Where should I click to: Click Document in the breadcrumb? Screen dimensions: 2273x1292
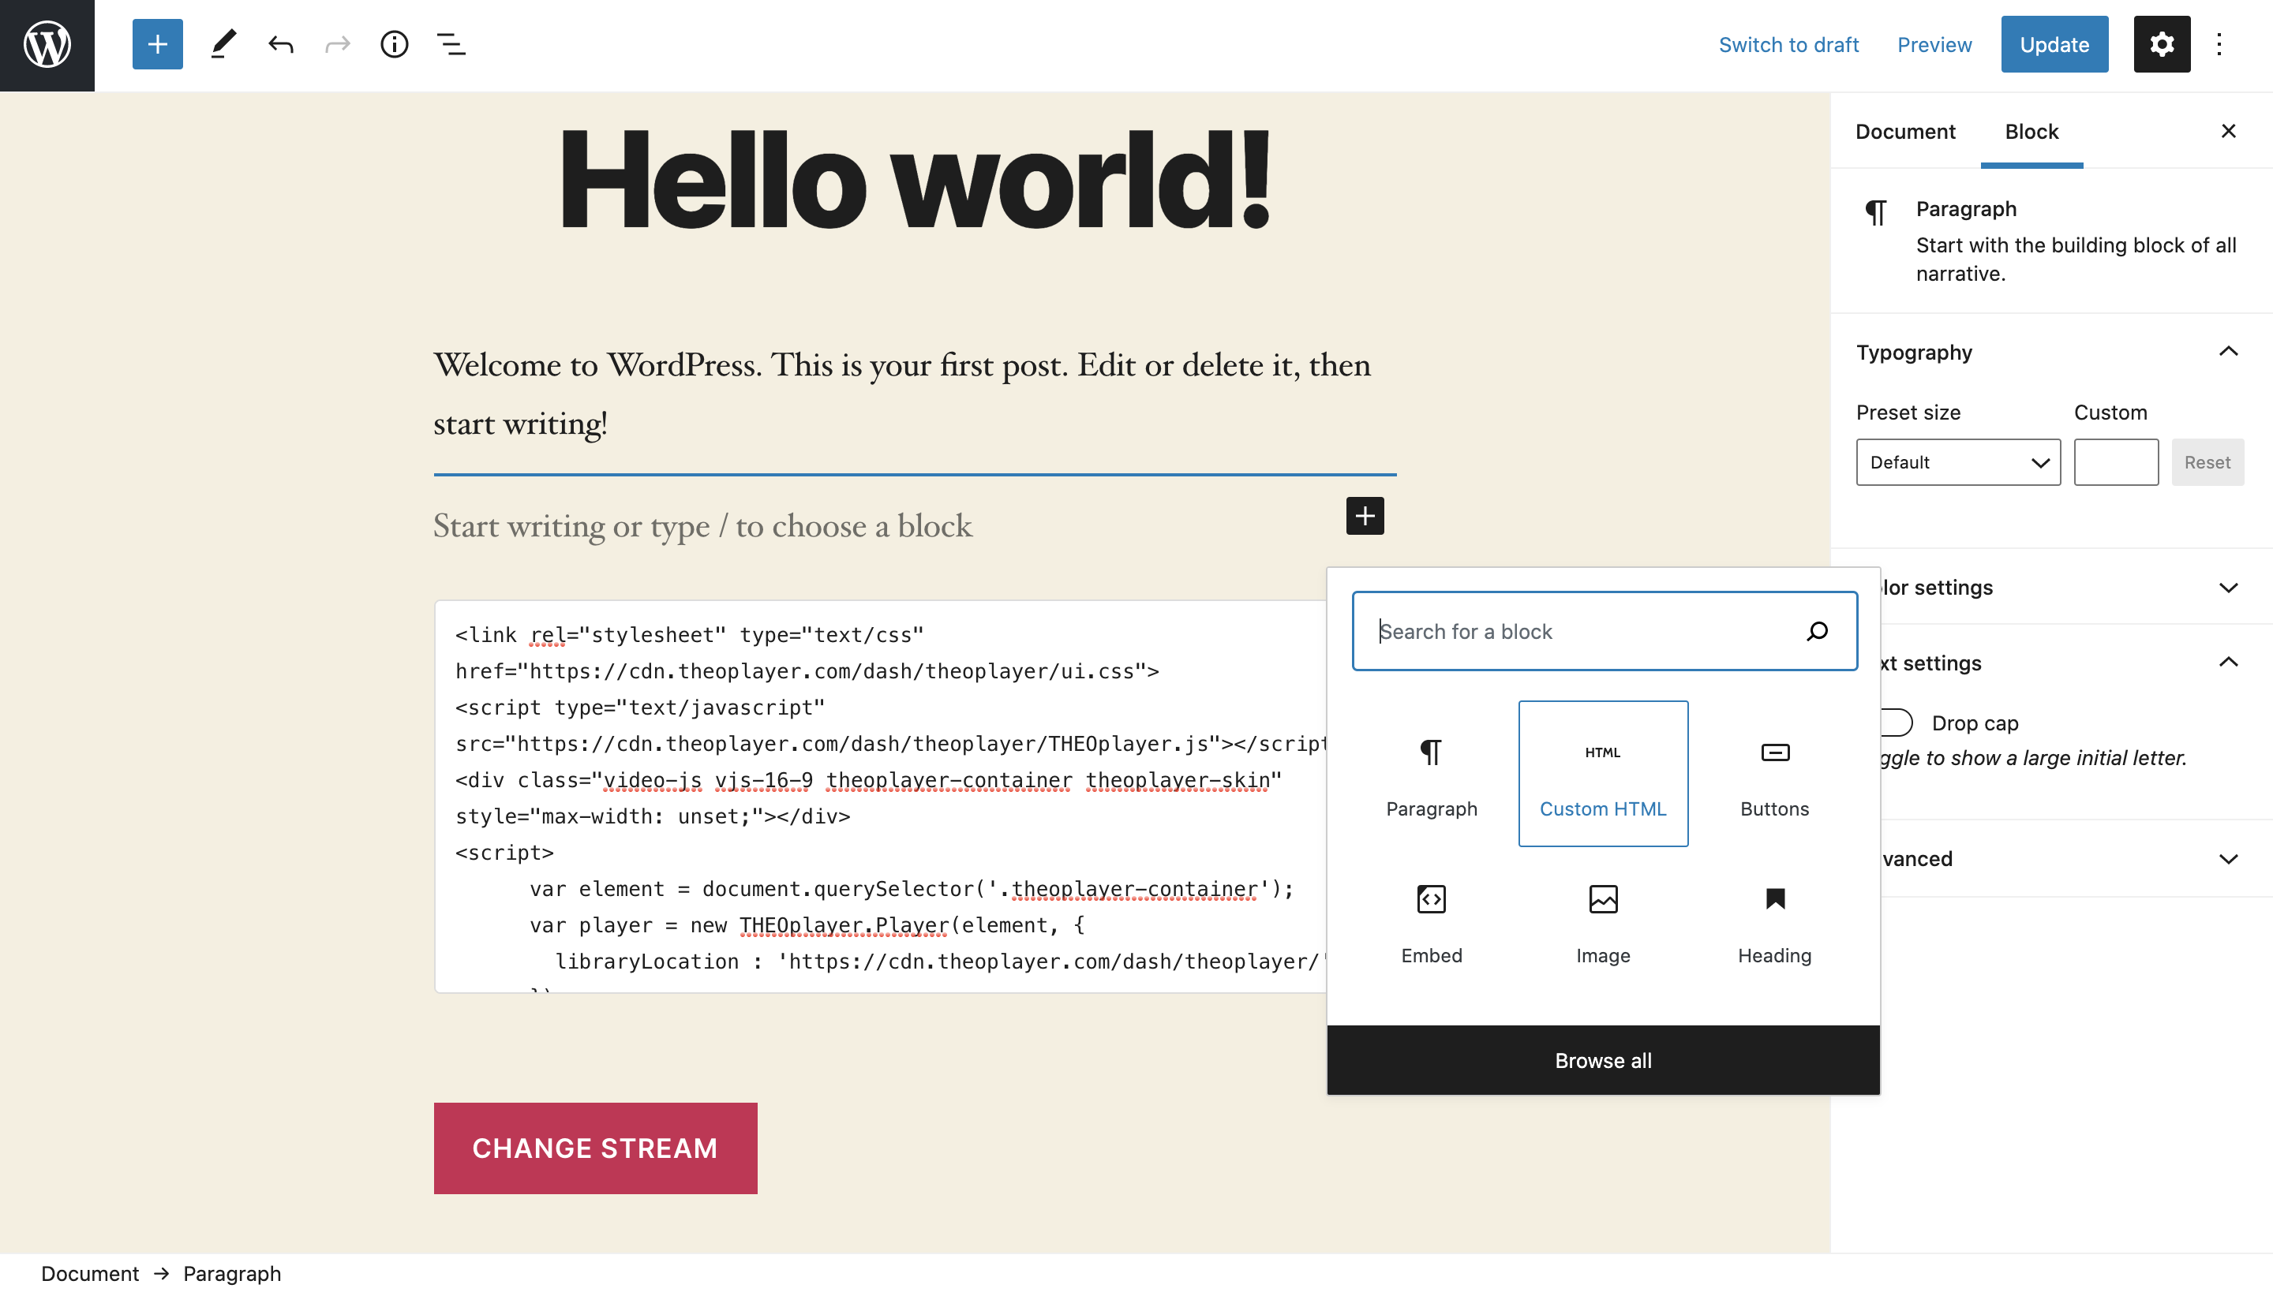coord(90,1273)
